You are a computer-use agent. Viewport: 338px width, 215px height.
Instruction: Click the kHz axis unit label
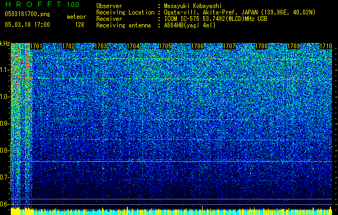pyautogui.click(x=5, y=44)
